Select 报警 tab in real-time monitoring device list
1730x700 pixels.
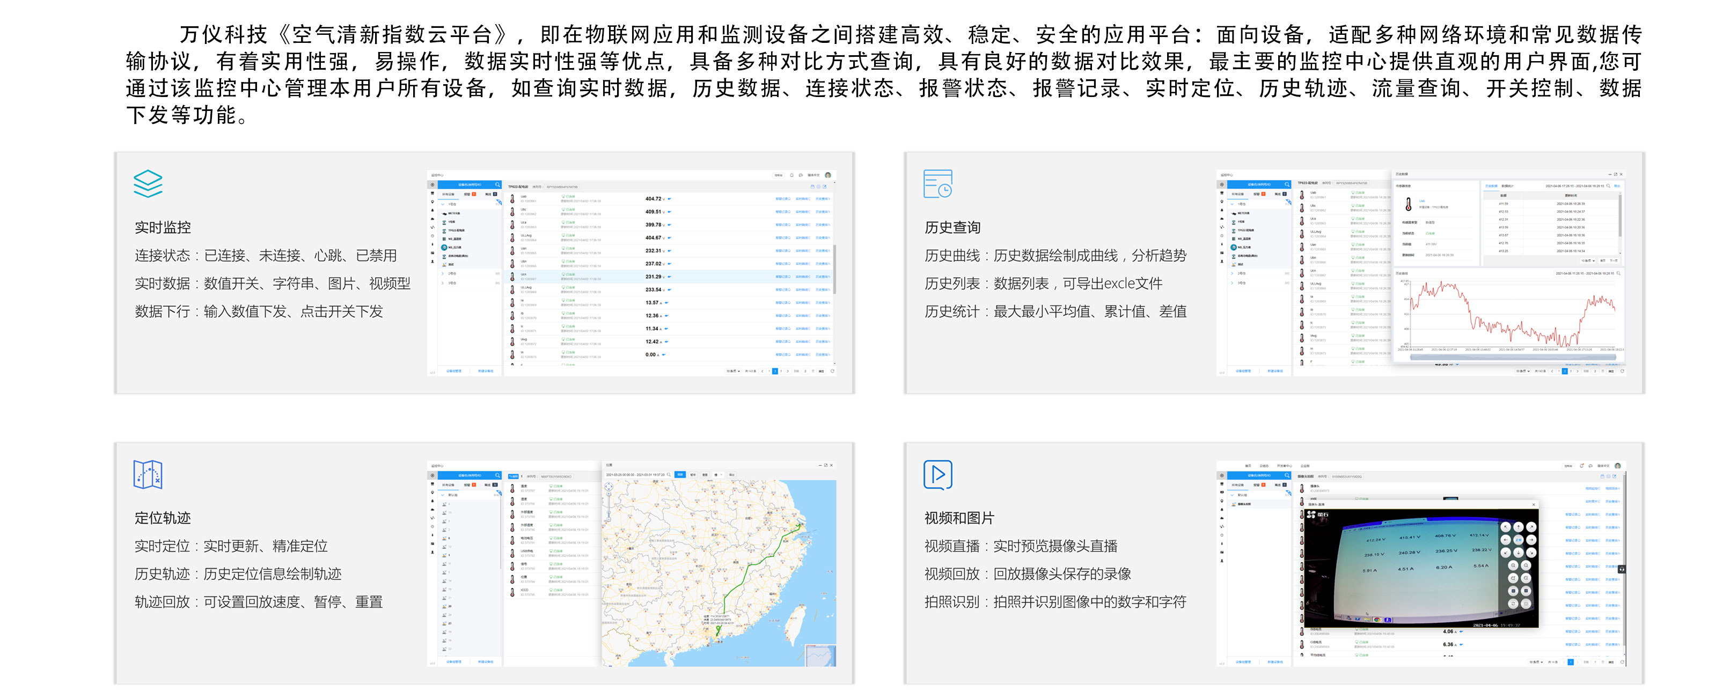tap(468, 194)
